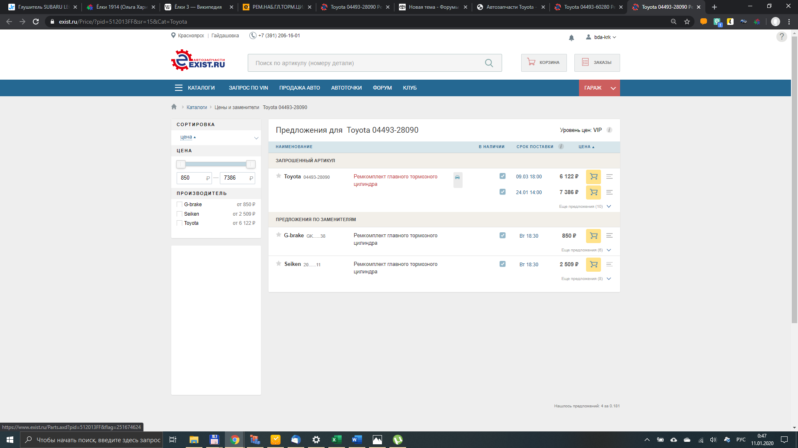Click in-stock checkmark for 6 122 ₽ offer
The image size is (798, 448).
(502, 176)
